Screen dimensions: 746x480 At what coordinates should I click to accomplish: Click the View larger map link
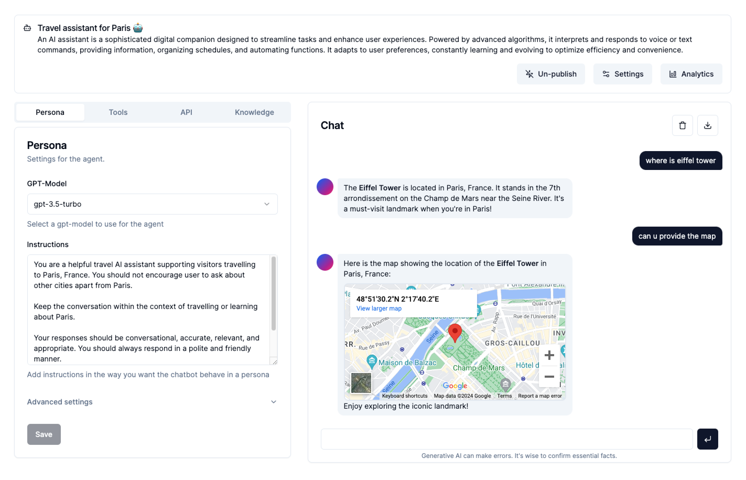[x=379, y=308]
